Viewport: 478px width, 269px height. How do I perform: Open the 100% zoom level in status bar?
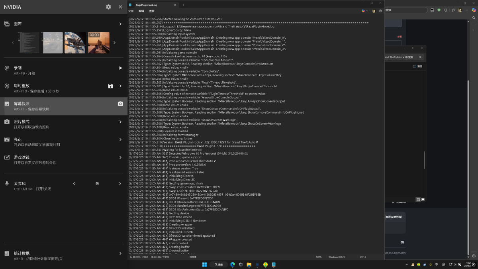pyautogui.click(x=319, y=257)
